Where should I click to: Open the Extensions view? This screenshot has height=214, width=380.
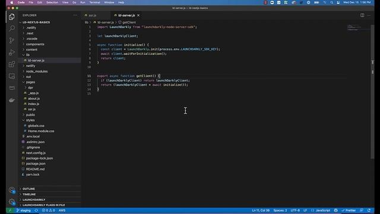point(12,64)
